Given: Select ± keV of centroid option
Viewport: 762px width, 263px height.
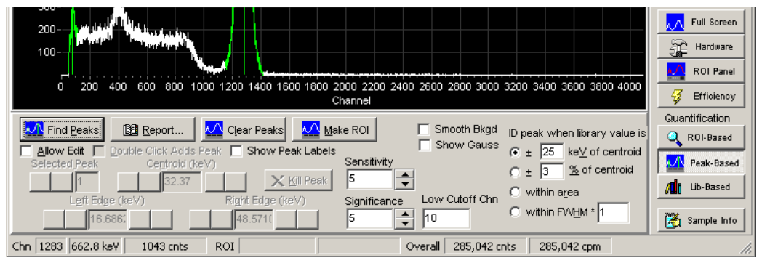Looking at the screenshot, I should point(515,153).
